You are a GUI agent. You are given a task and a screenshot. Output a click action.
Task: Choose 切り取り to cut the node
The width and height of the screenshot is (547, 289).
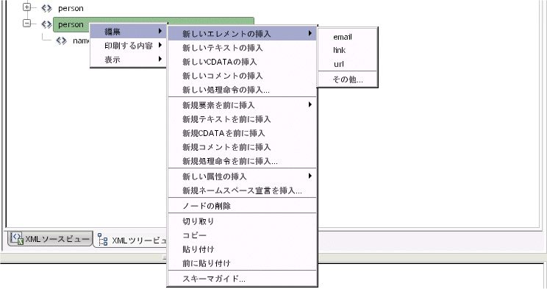[242, 221]
